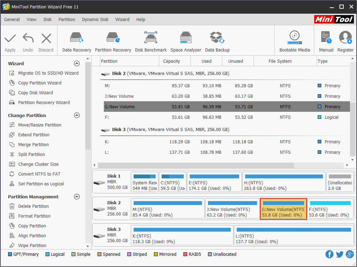Start Data Backup
The height and width of the screenshot is (267, 357).
click(x=217, y=40)
